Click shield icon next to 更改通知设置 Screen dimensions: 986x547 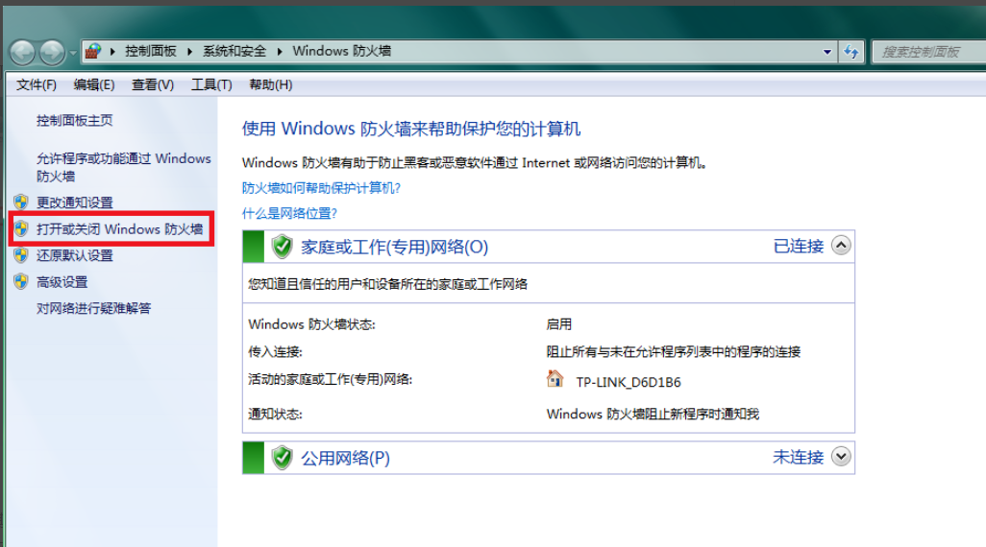20,202
